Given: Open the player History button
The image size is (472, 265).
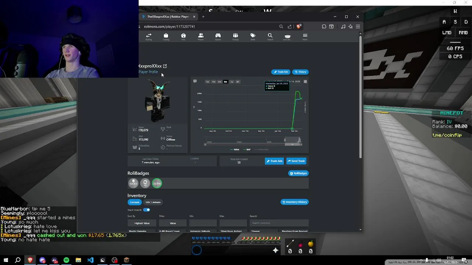Looking at the screenshot, I should tap(300, 72).
